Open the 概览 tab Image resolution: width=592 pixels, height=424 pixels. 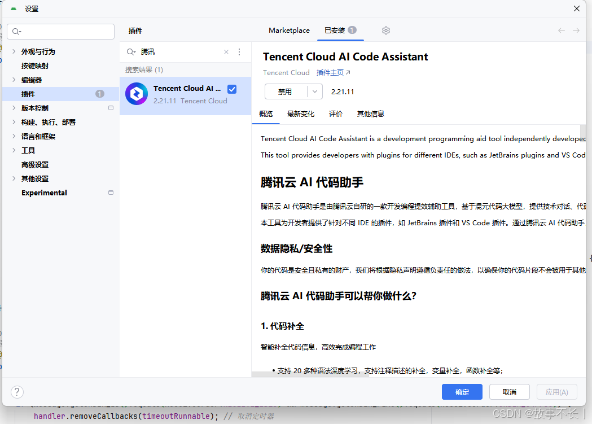[266, 113]
